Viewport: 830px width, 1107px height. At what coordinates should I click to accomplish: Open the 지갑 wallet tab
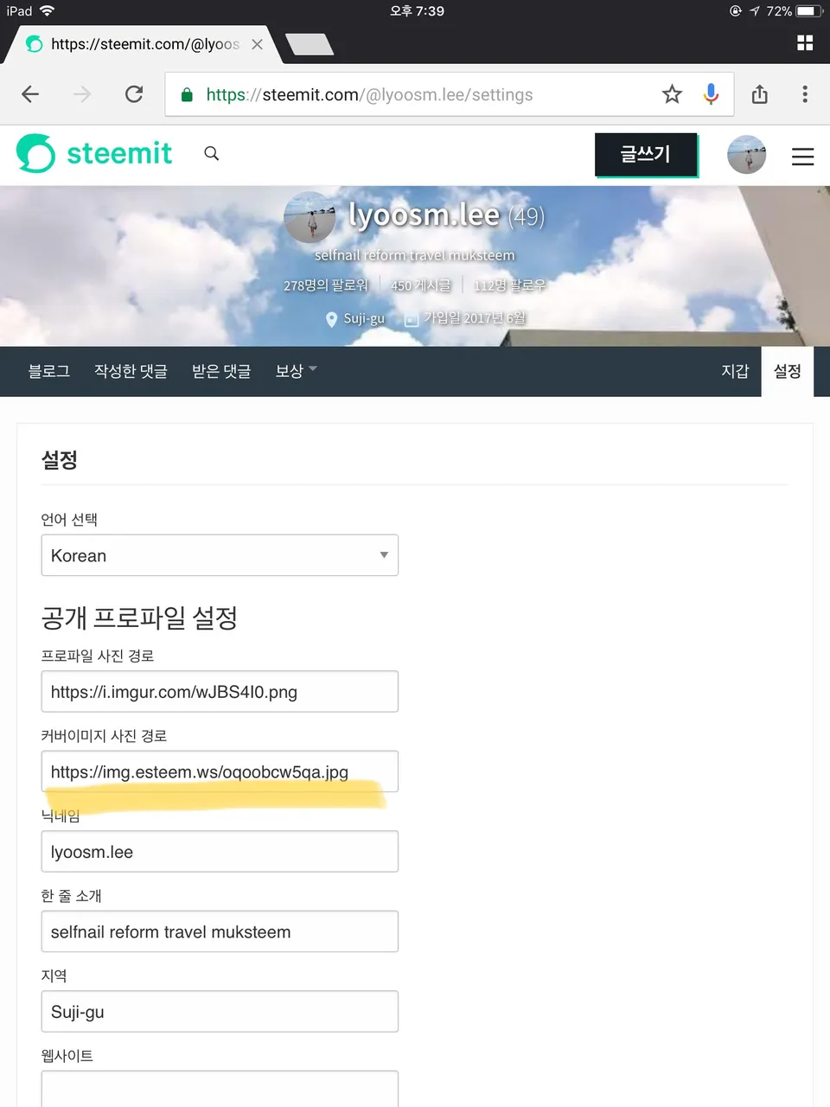tap(735, 371)
